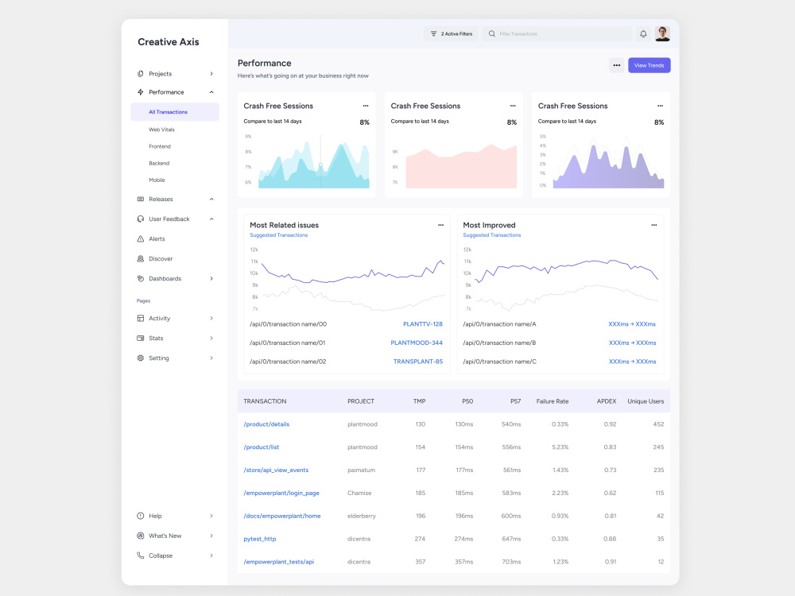The image size is (795, 596).
Task: Open menu on third Crash Free Sessions card
Action: 660,106
